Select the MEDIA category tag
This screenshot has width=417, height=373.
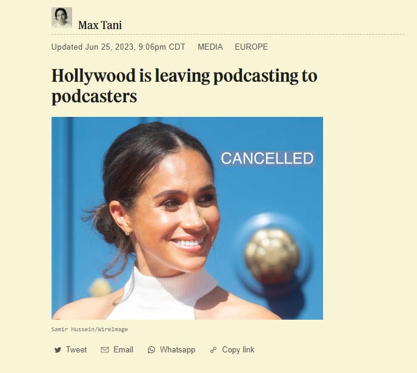210,47
